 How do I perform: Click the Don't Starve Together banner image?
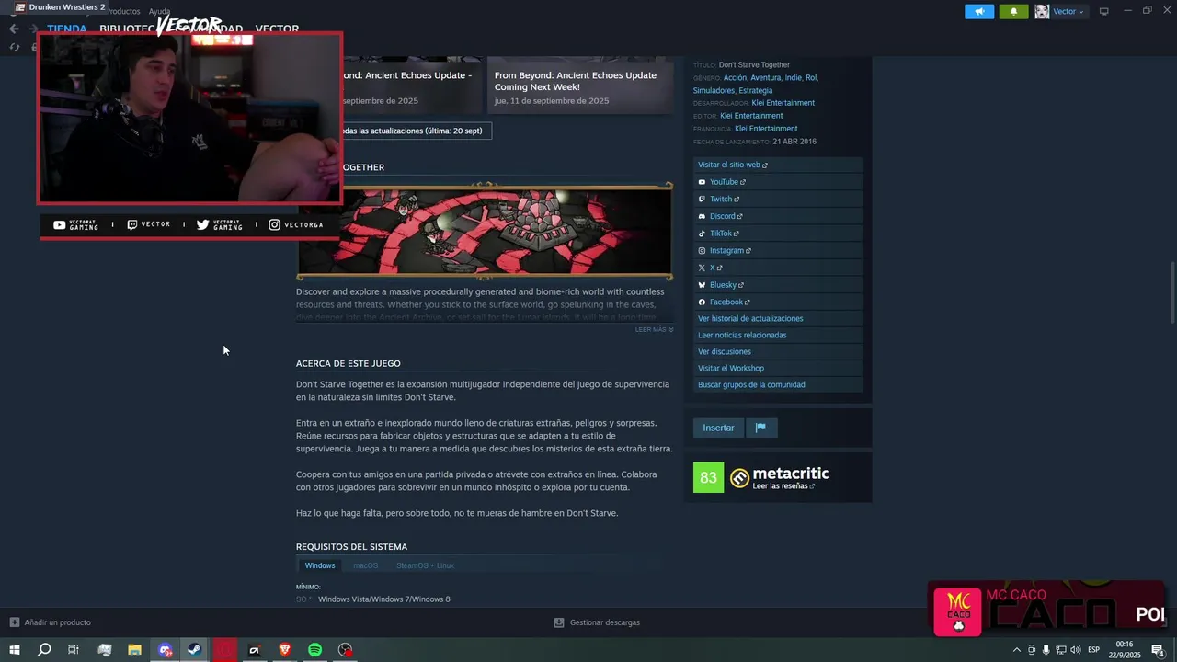pyautogui.click(x=485, y=232)
